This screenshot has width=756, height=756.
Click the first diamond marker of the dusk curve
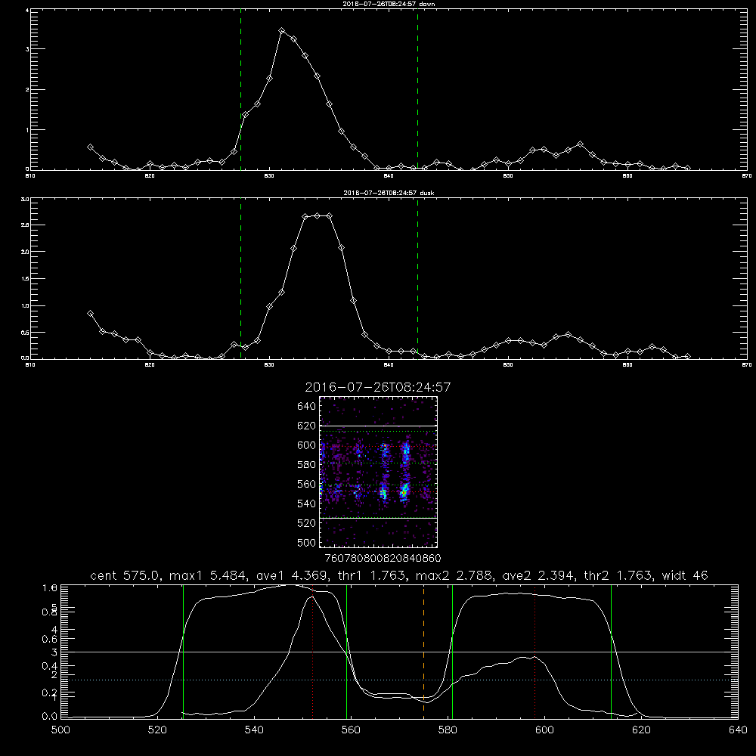(90, 314)
